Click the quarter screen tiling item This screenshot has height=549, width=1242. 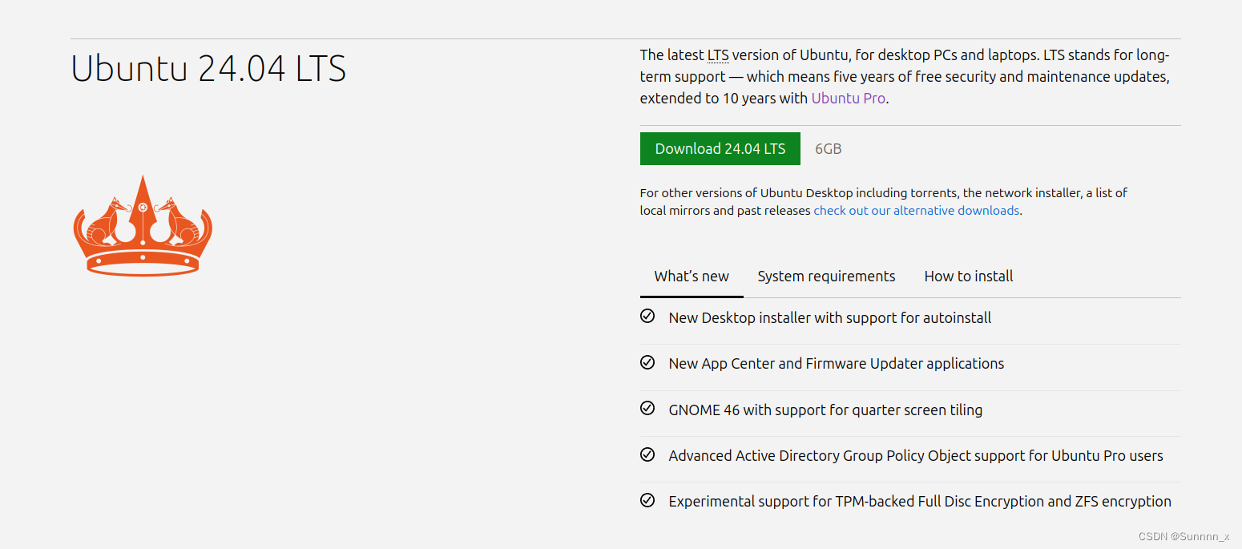(825, 410)
